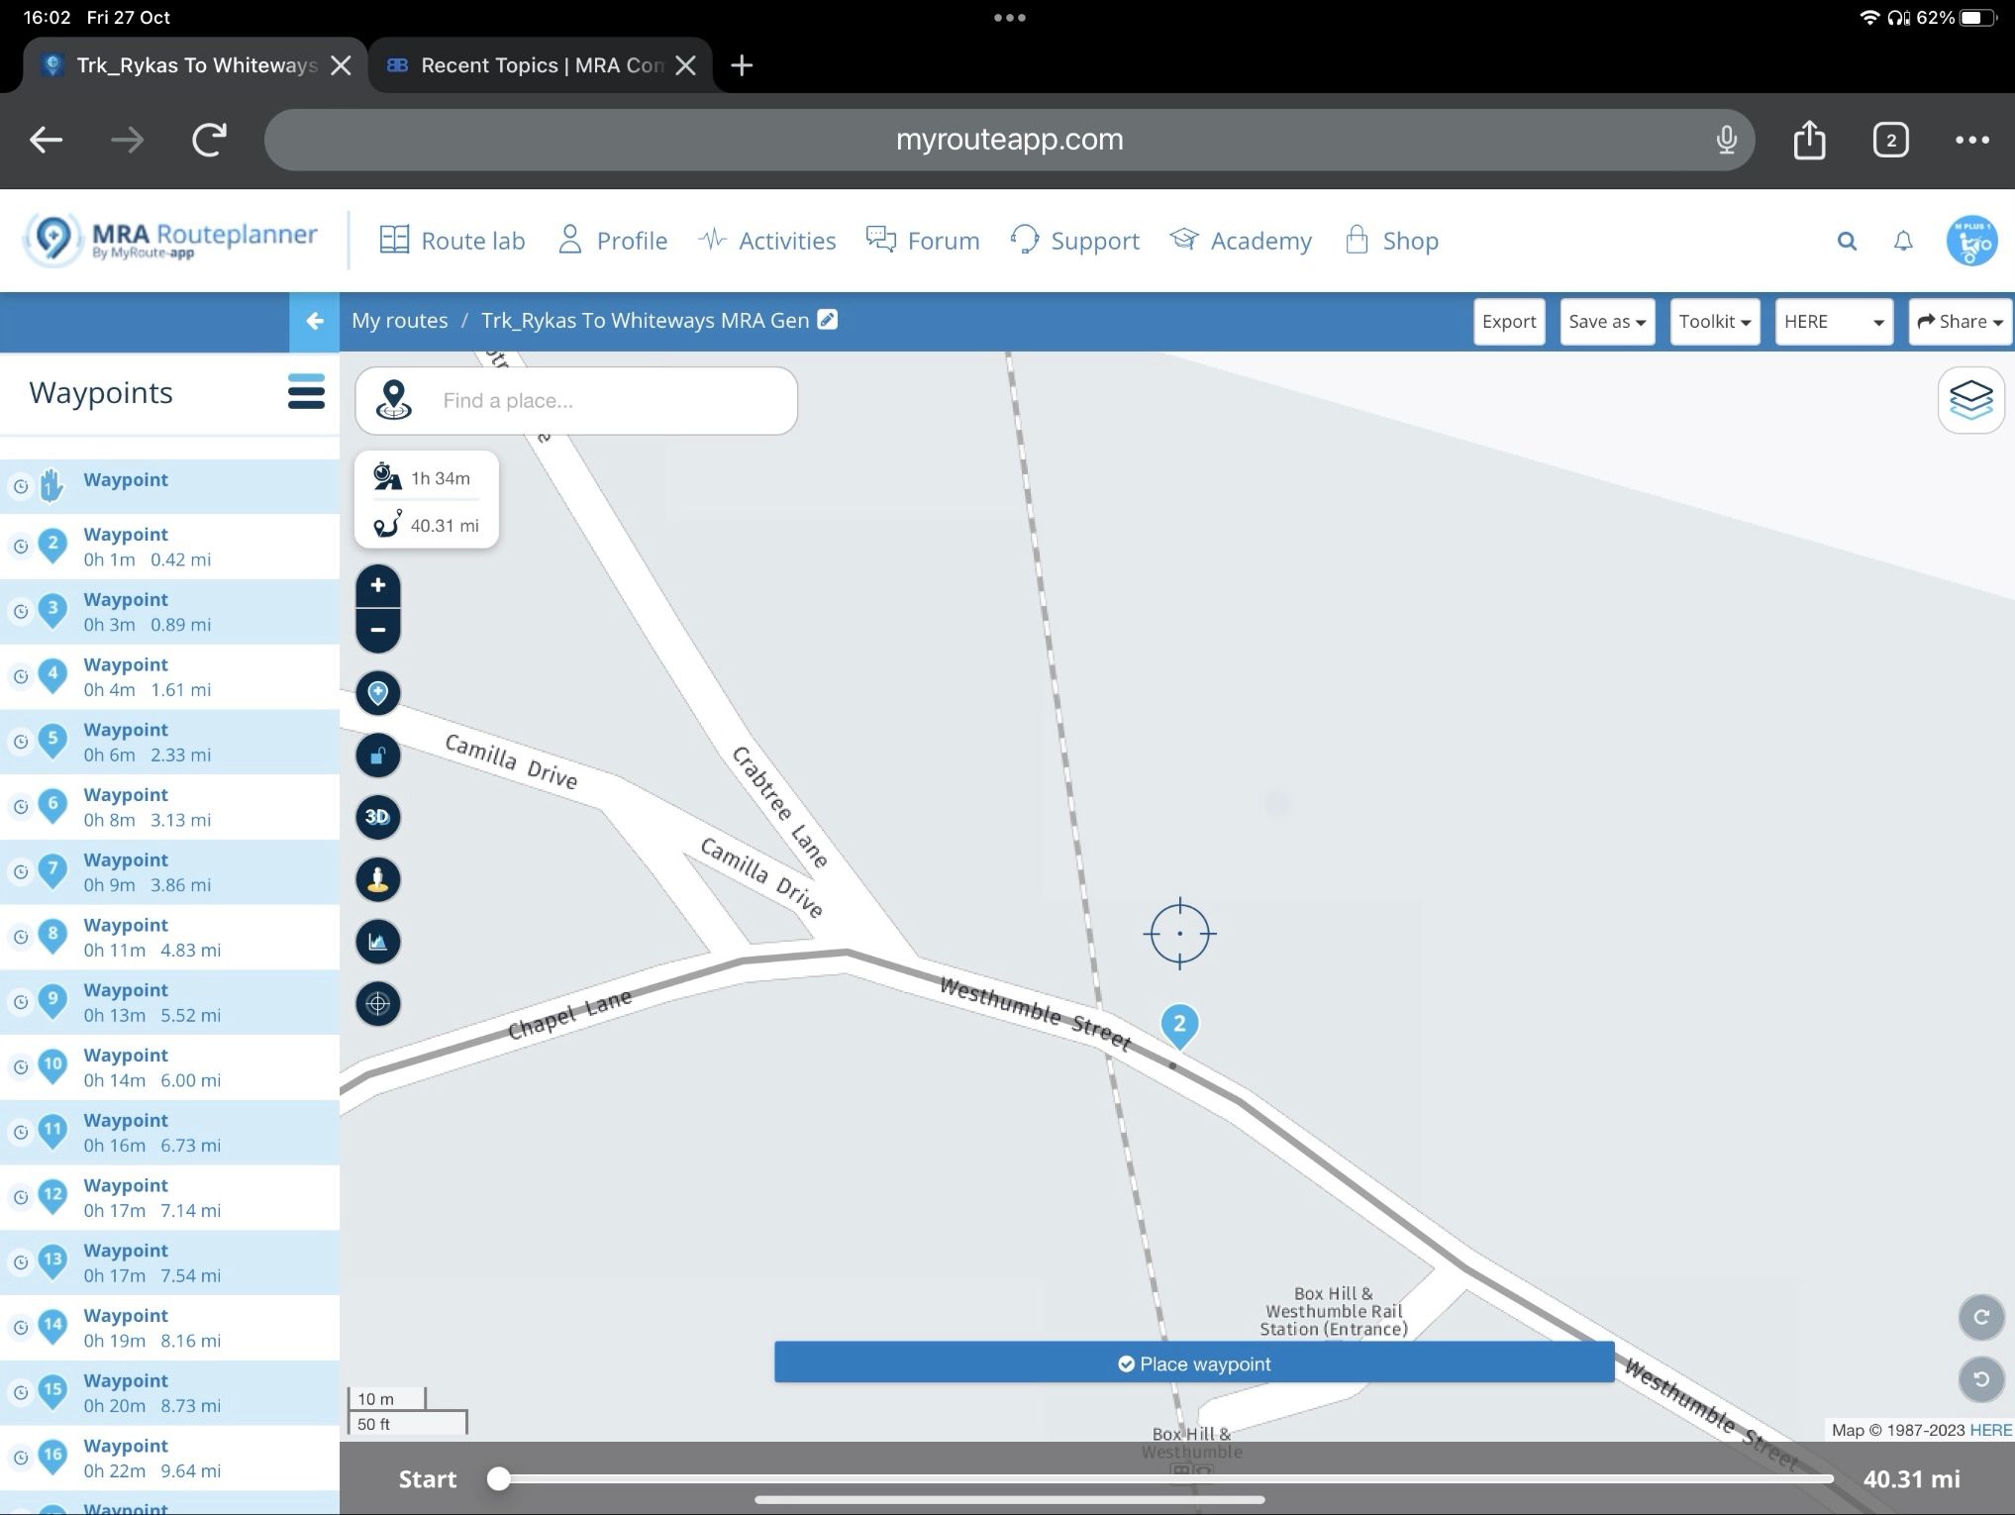The height and width of the screenshot is (1515, 2015).
Task: Show the elevation profile chart icon
Action: [x=378, y=942]
